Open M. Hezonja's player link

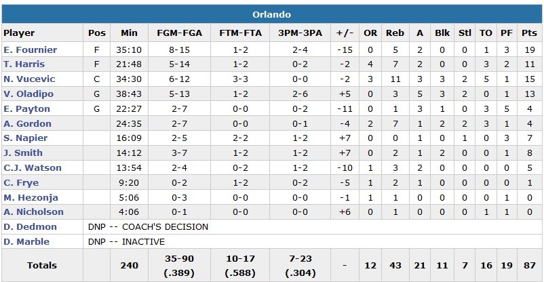[x=31, y=198]
